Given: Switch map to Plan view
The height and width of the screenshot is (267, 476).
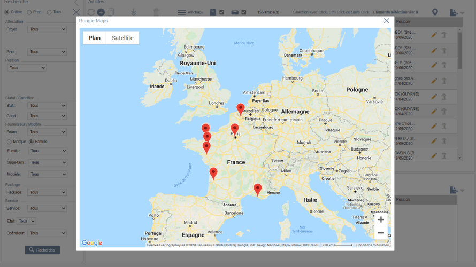Looking at the screenshot, I should 95,38.
